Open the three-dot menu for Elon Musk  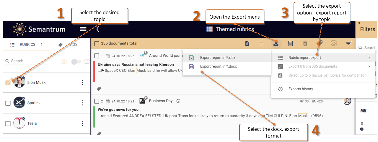click(83, 83)
